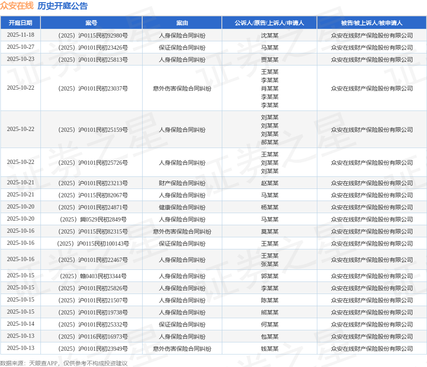Select plaintiff 张某某

tap(270, 264)
